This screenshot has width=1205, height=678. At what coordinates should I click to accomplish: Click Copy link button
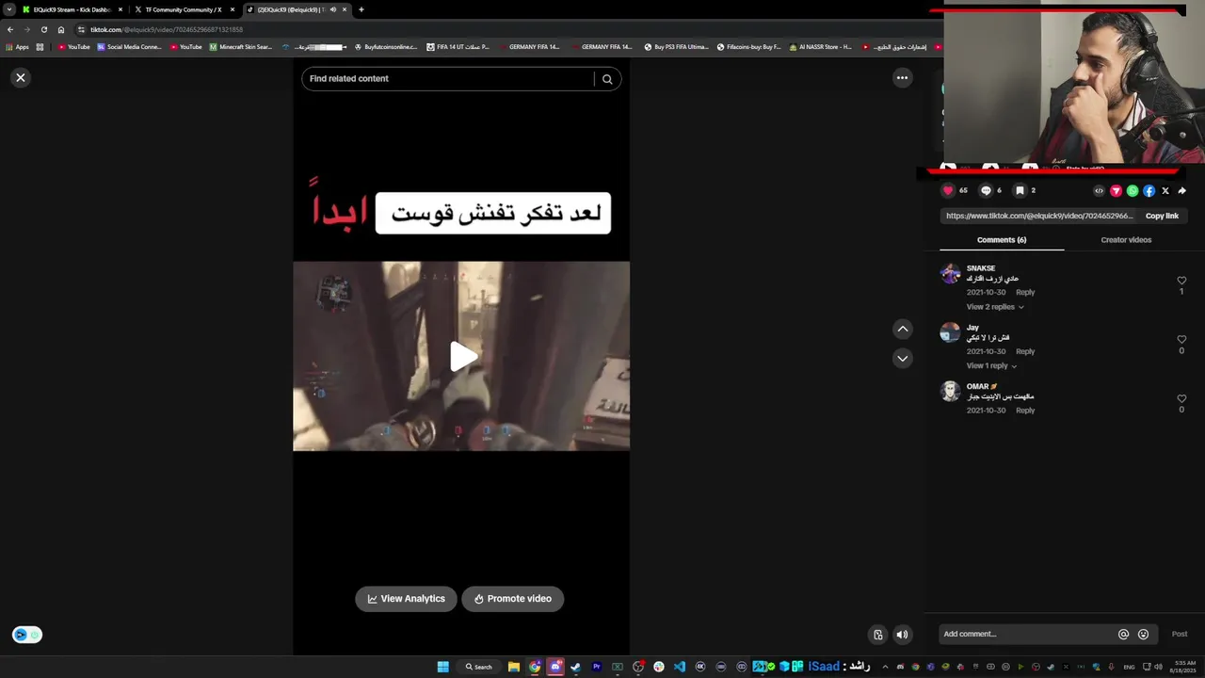click(x=1162, y=216)
